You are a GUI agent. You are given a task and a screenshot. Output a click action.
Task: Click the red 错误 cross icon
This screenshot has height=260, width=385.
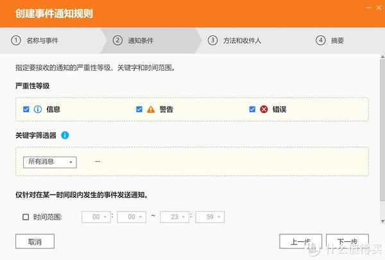coord(263,109)
